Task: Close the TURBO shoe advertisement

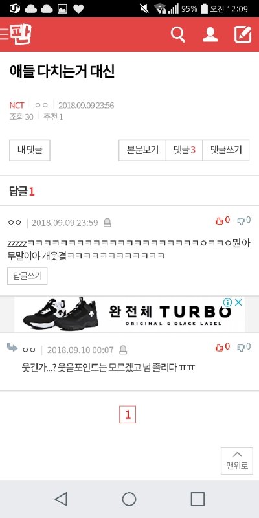Action: 238,302
